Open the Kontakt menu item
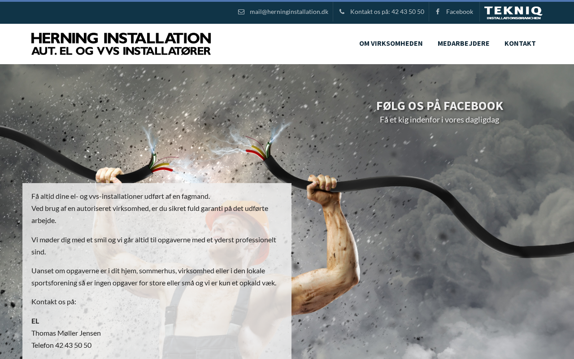The height and width of the screenshot is (359, 574). pos(520,44)
